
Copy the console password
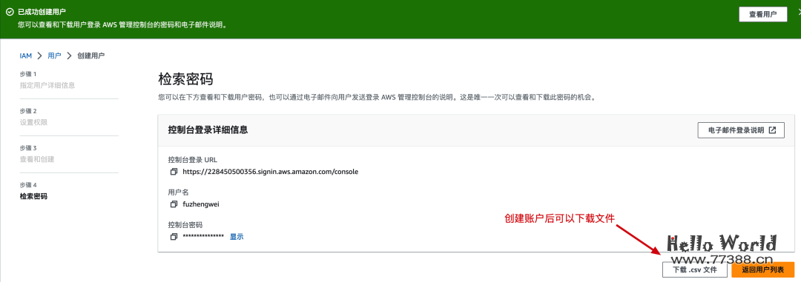[x=174, y=237]
